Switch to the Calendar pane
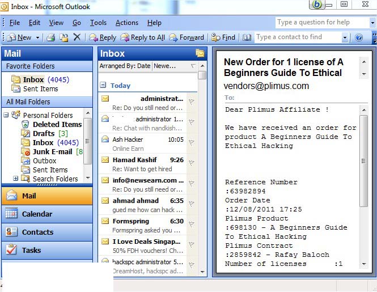The image size is (377, 292). click(47, 214)
